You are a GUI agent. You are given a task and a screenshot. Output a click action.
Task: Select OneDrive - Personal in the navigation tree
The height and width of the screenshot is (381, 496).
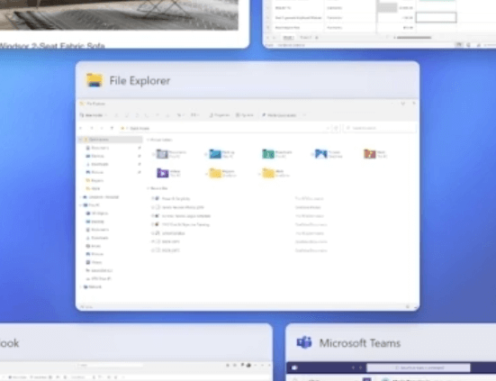click(101, 197)
